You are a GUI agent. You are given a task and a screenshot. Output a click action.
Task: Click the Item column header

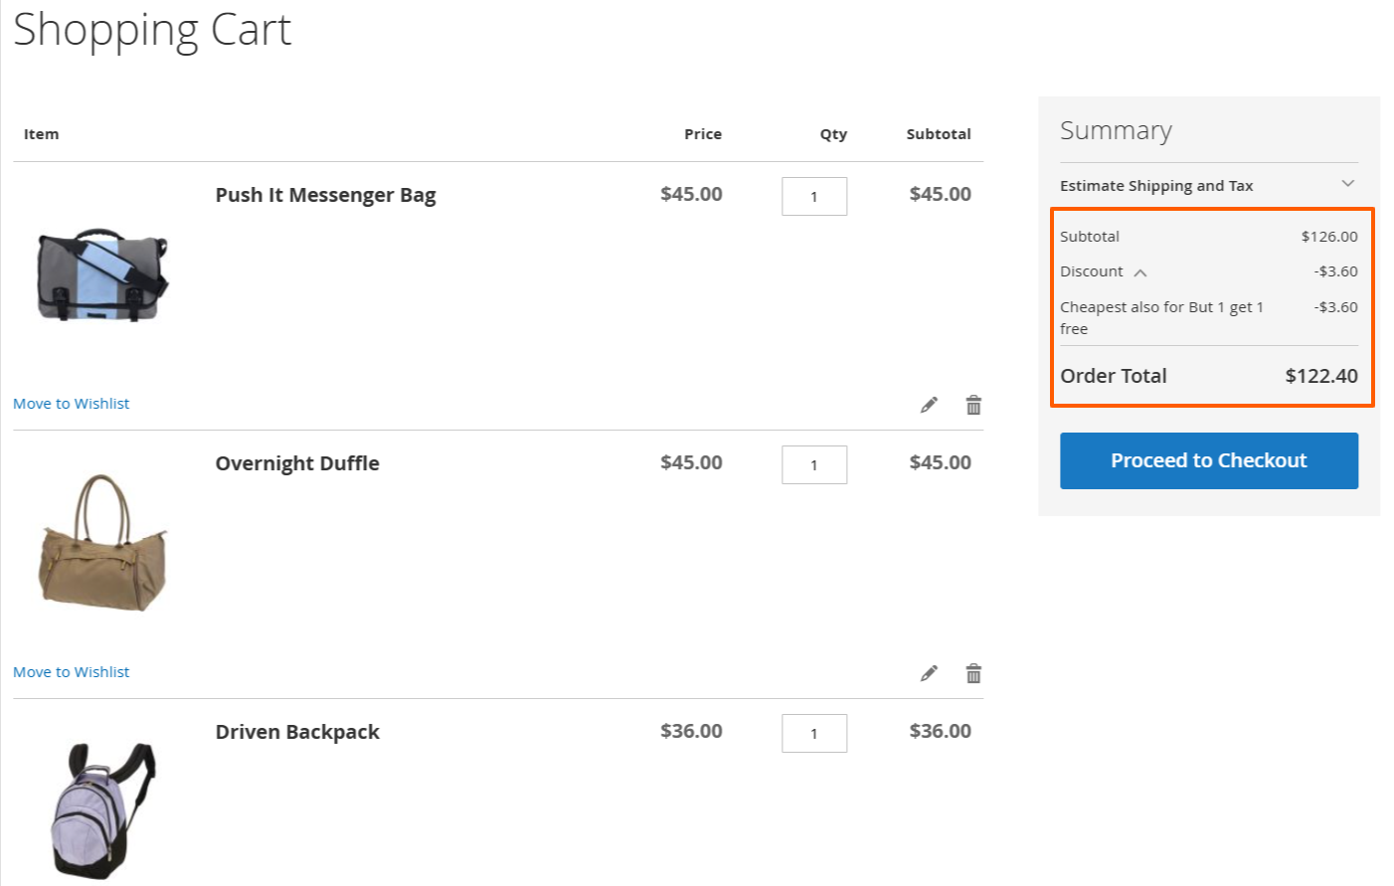click(x=41, y=134)
